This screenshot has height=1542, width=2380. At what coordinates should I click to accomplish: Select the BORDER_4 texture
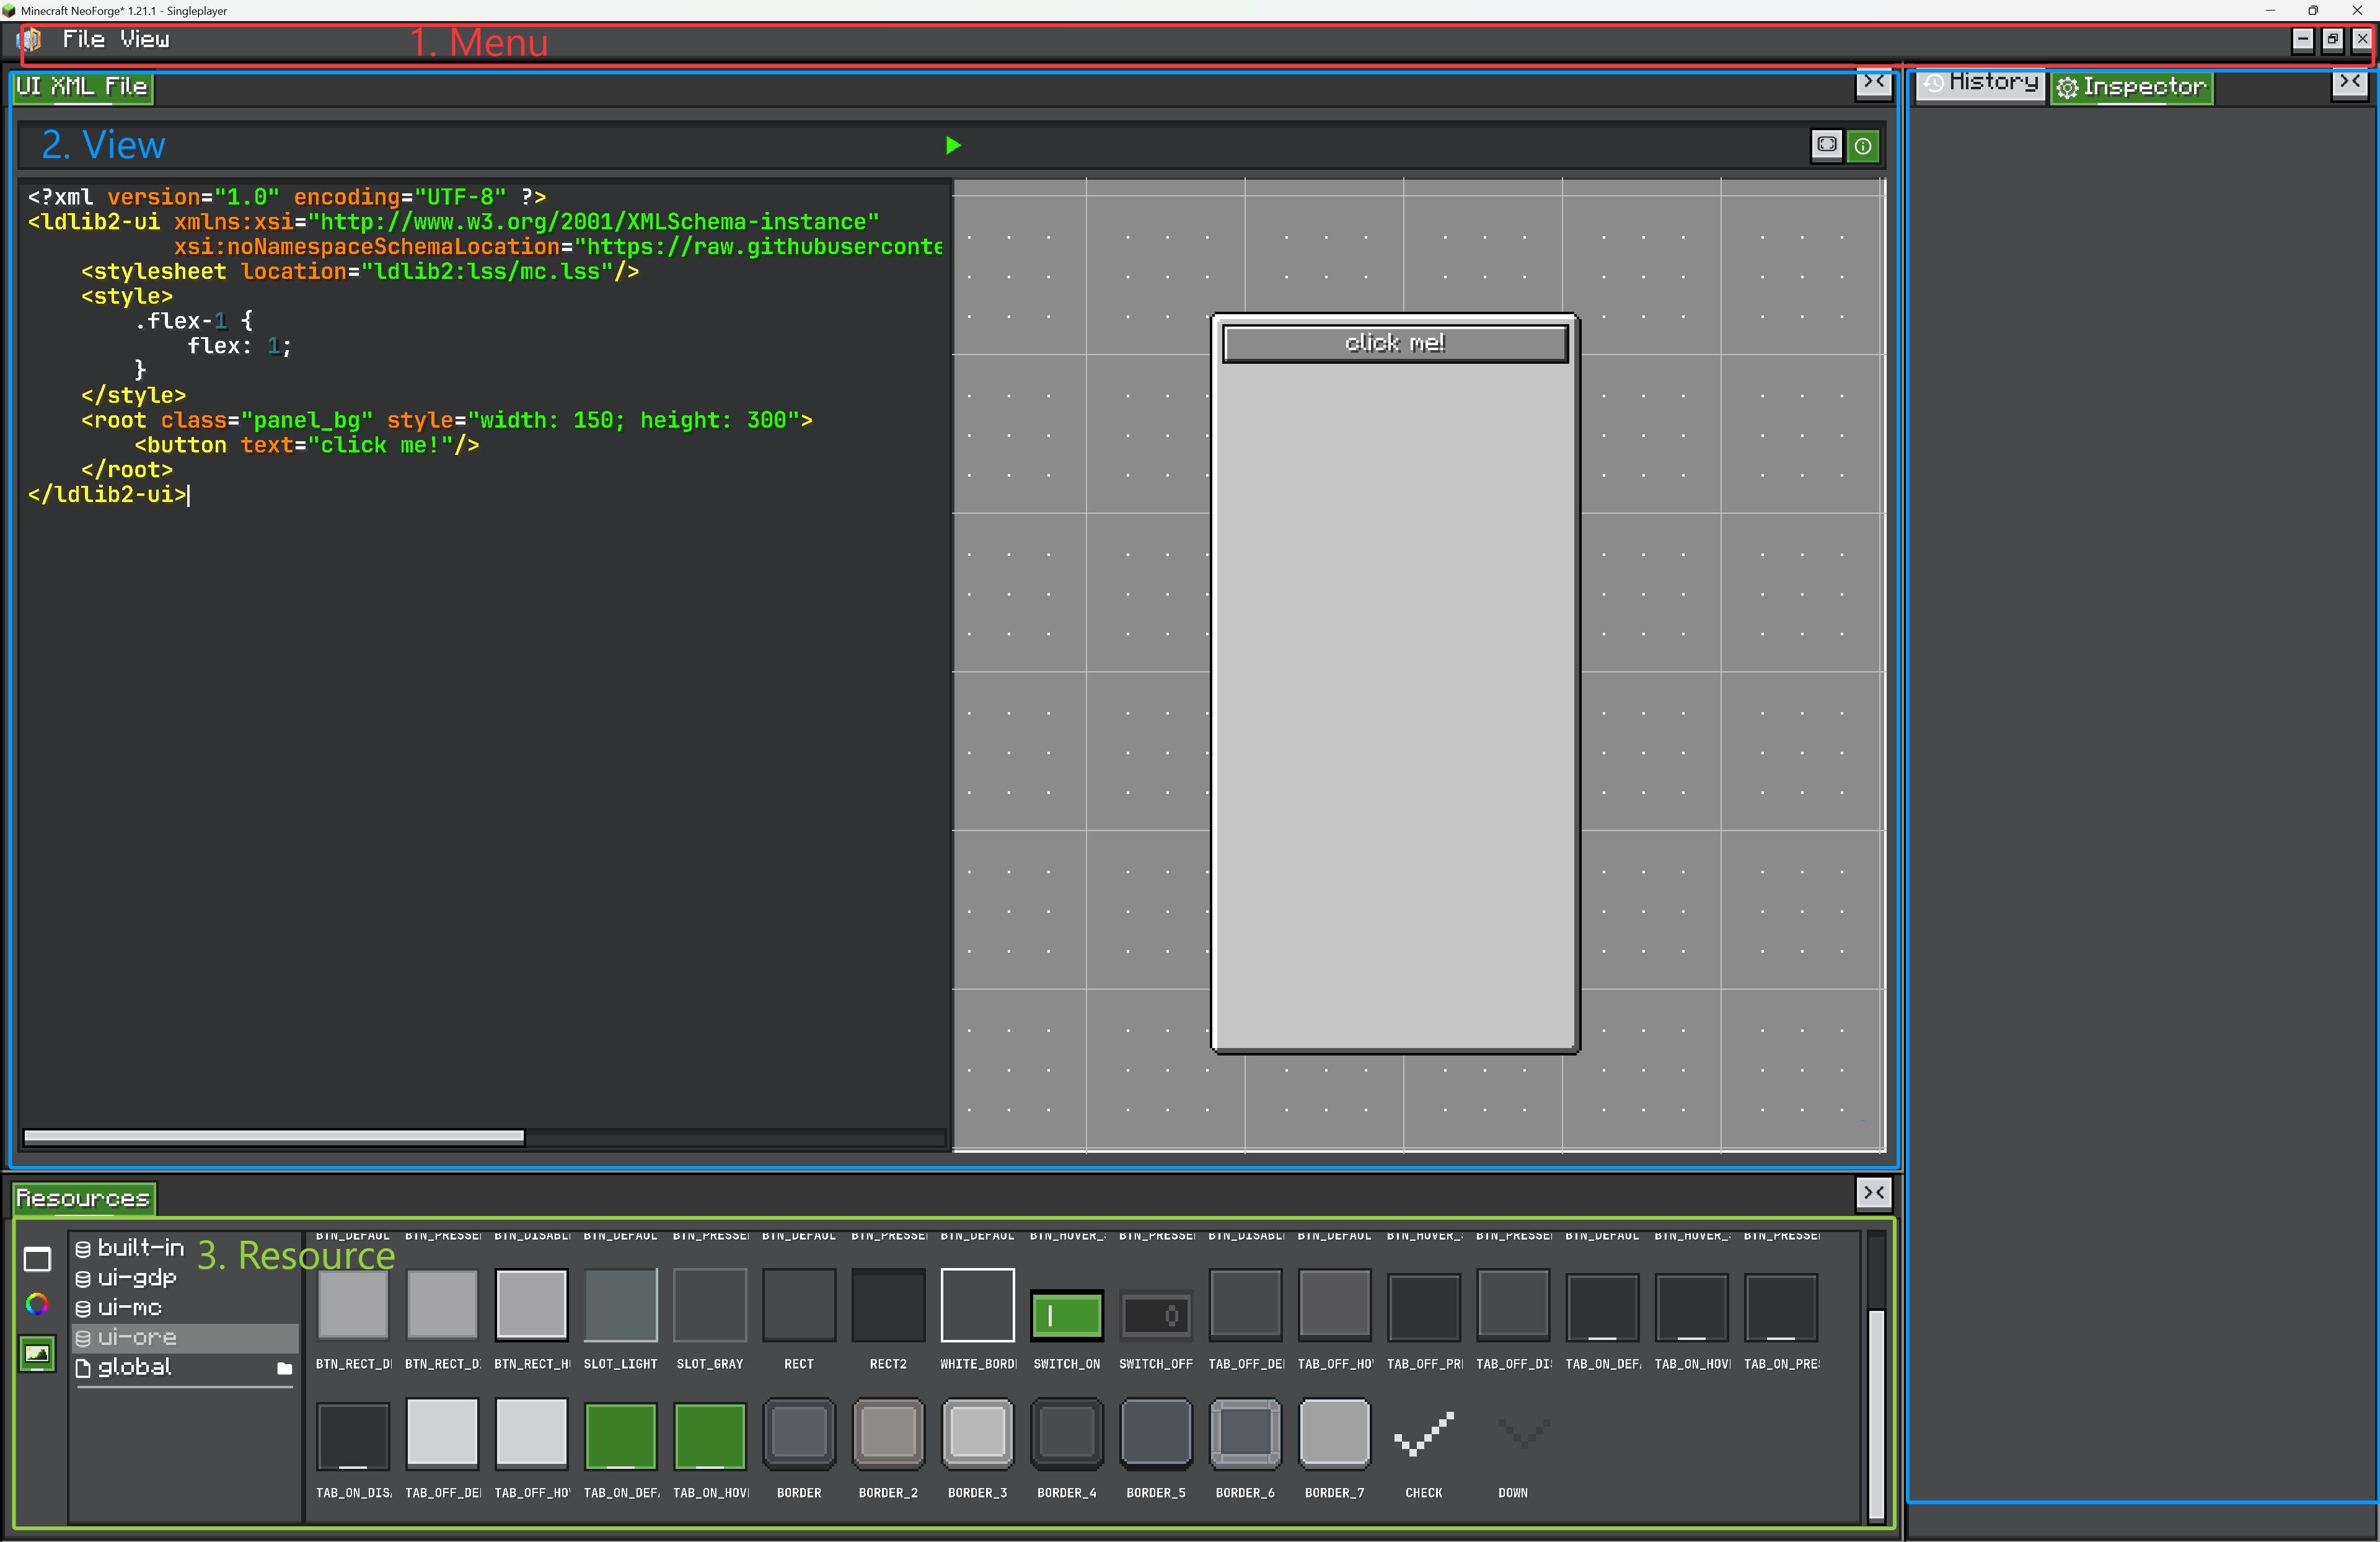coord(1066,1434)
